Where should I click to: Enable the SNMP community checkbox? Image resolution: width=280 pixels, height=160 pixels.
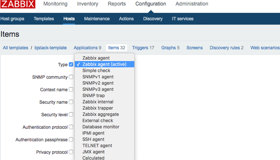click(x=71, y=77)
